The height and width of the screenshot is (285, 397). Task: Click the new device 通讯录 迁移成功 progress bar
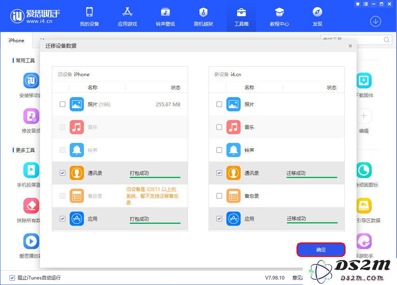(312, 177)
